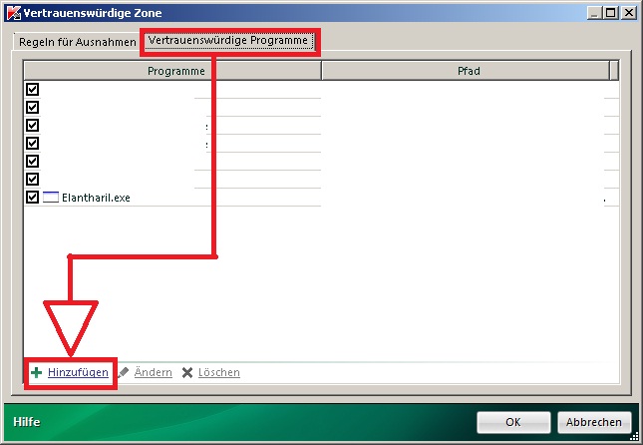Viewport: 643px width, 445px height.
Task: Uncheck the checkbox for Elantharil.exe
Action: [x=32, y=198]
